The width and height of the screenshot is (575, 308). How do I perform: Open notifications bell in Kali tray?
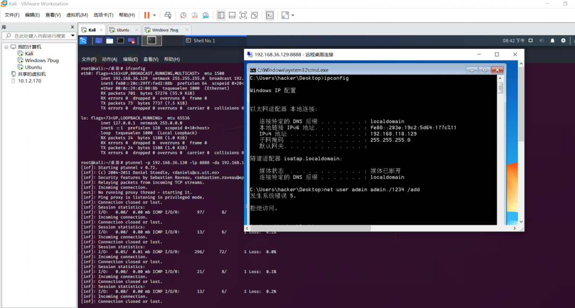click(x=553, y=40)
